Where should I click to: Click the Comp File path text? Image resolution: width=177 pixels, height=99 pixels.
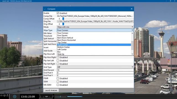[x=95, y=16]
